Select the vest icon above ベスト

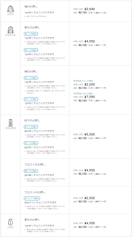tap(10, 222)
